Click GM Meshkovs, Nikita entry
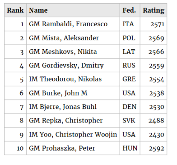Screen dimensions: 177x165 pos(73,52)
